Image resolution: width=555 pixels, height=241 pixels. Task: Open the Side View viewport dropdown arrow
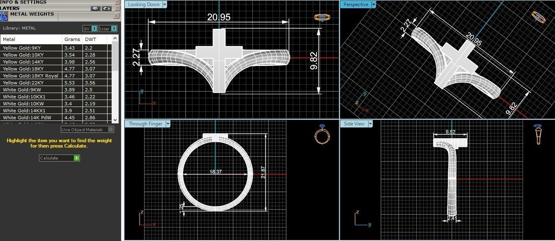click(x=370, y=124)
